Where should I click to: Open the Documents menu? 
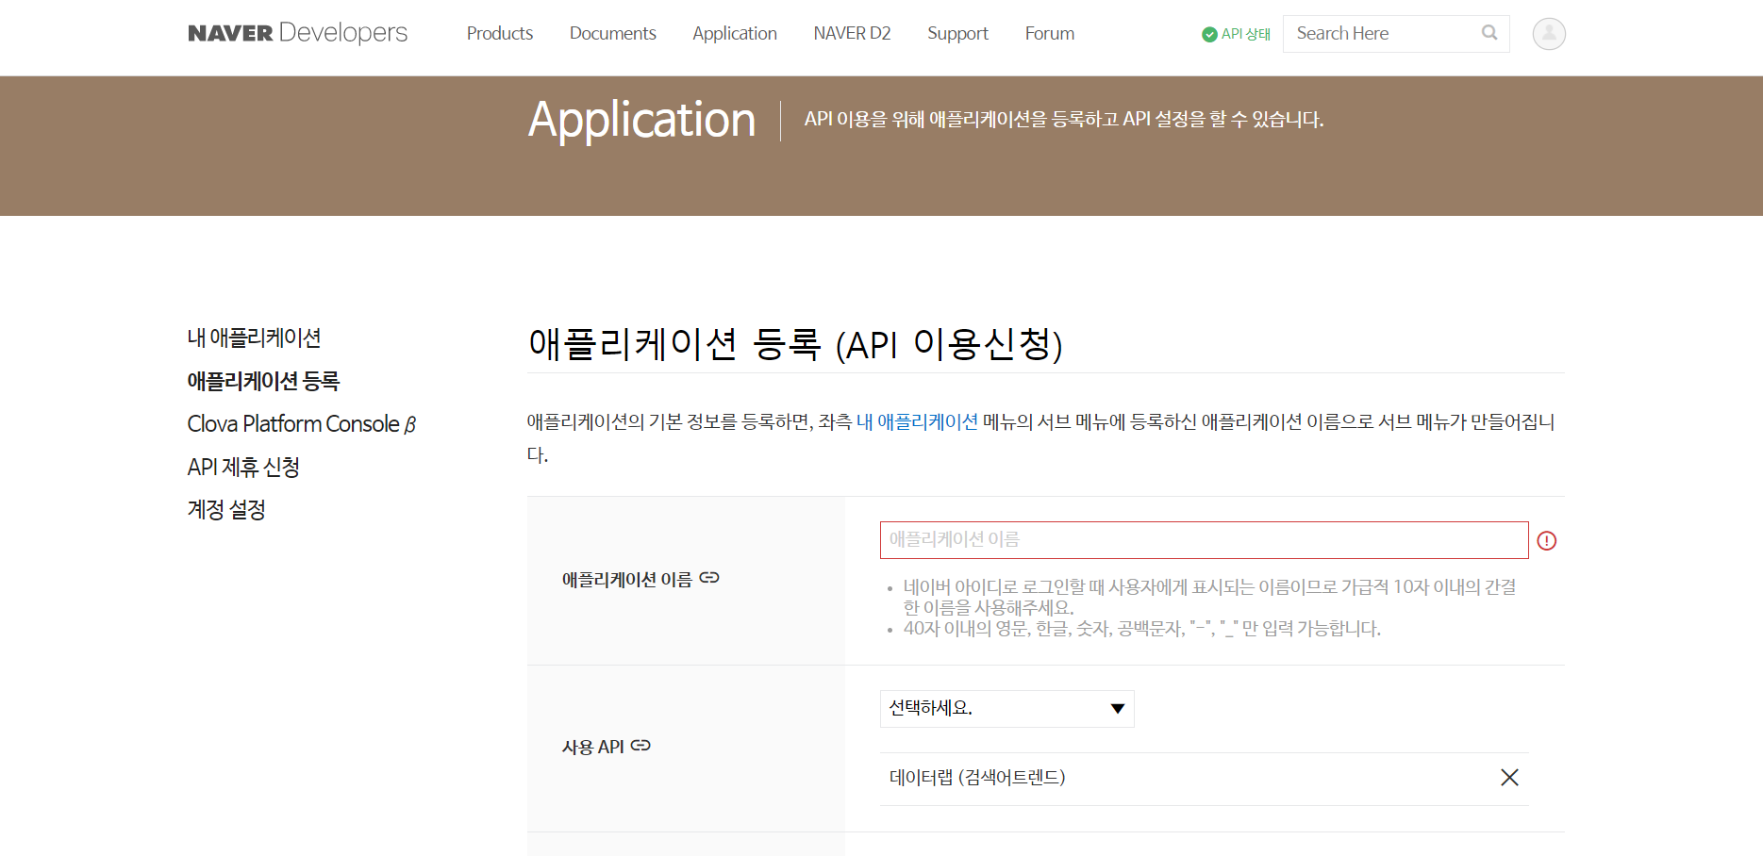(612, 34)
